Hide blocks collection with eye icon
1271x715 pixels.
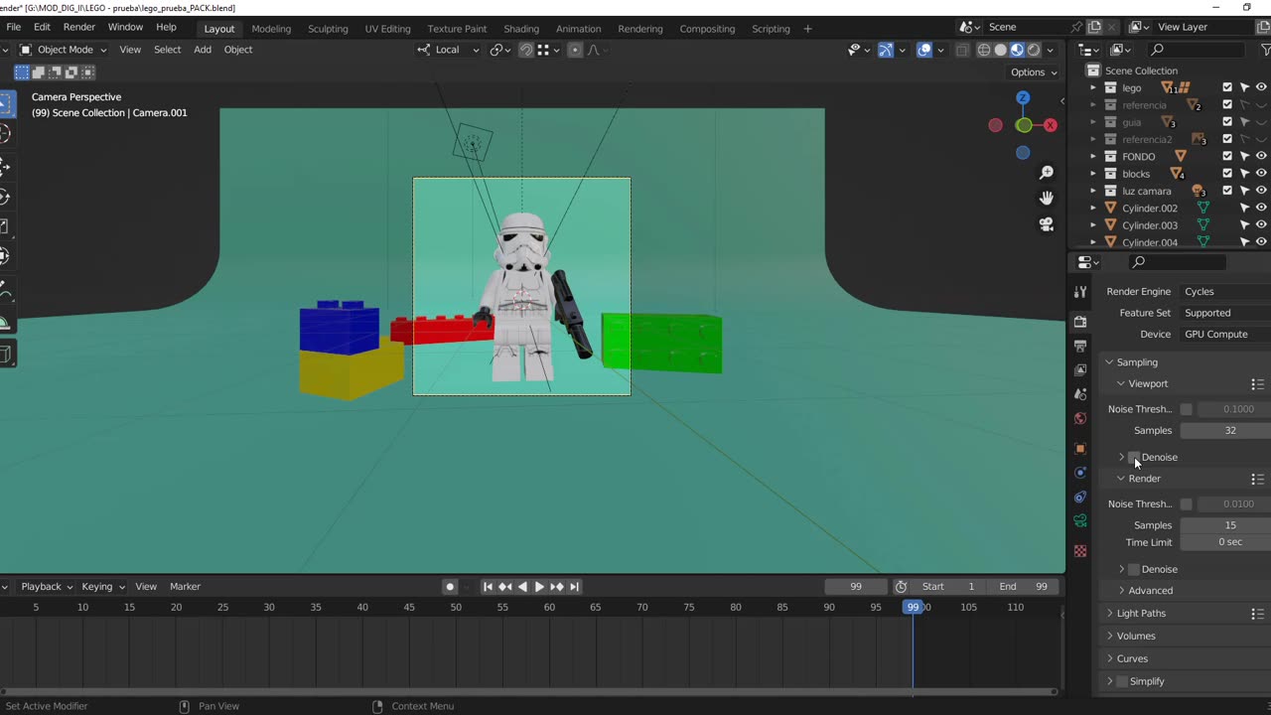[x=1261, y=174]
